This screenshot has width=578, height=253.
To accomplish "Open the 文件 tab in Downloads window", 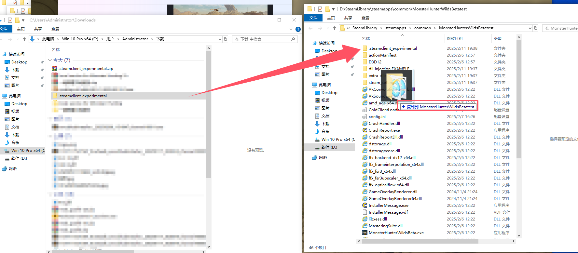I will point(5,29).
